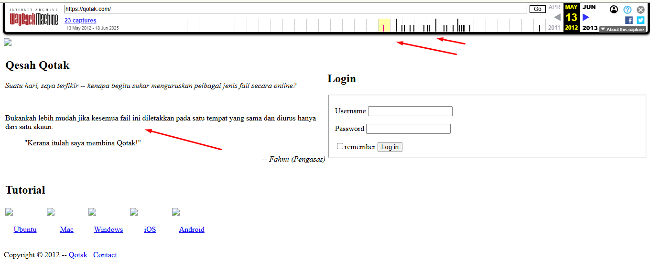
Task: Click the highlighted capture on the timeline
Action: tap(383, 28)
